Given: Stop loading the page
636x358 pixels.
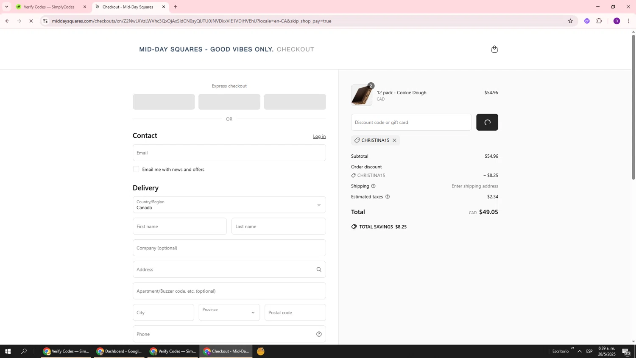Looking at the screenshot, I should [x=31, y=21].
